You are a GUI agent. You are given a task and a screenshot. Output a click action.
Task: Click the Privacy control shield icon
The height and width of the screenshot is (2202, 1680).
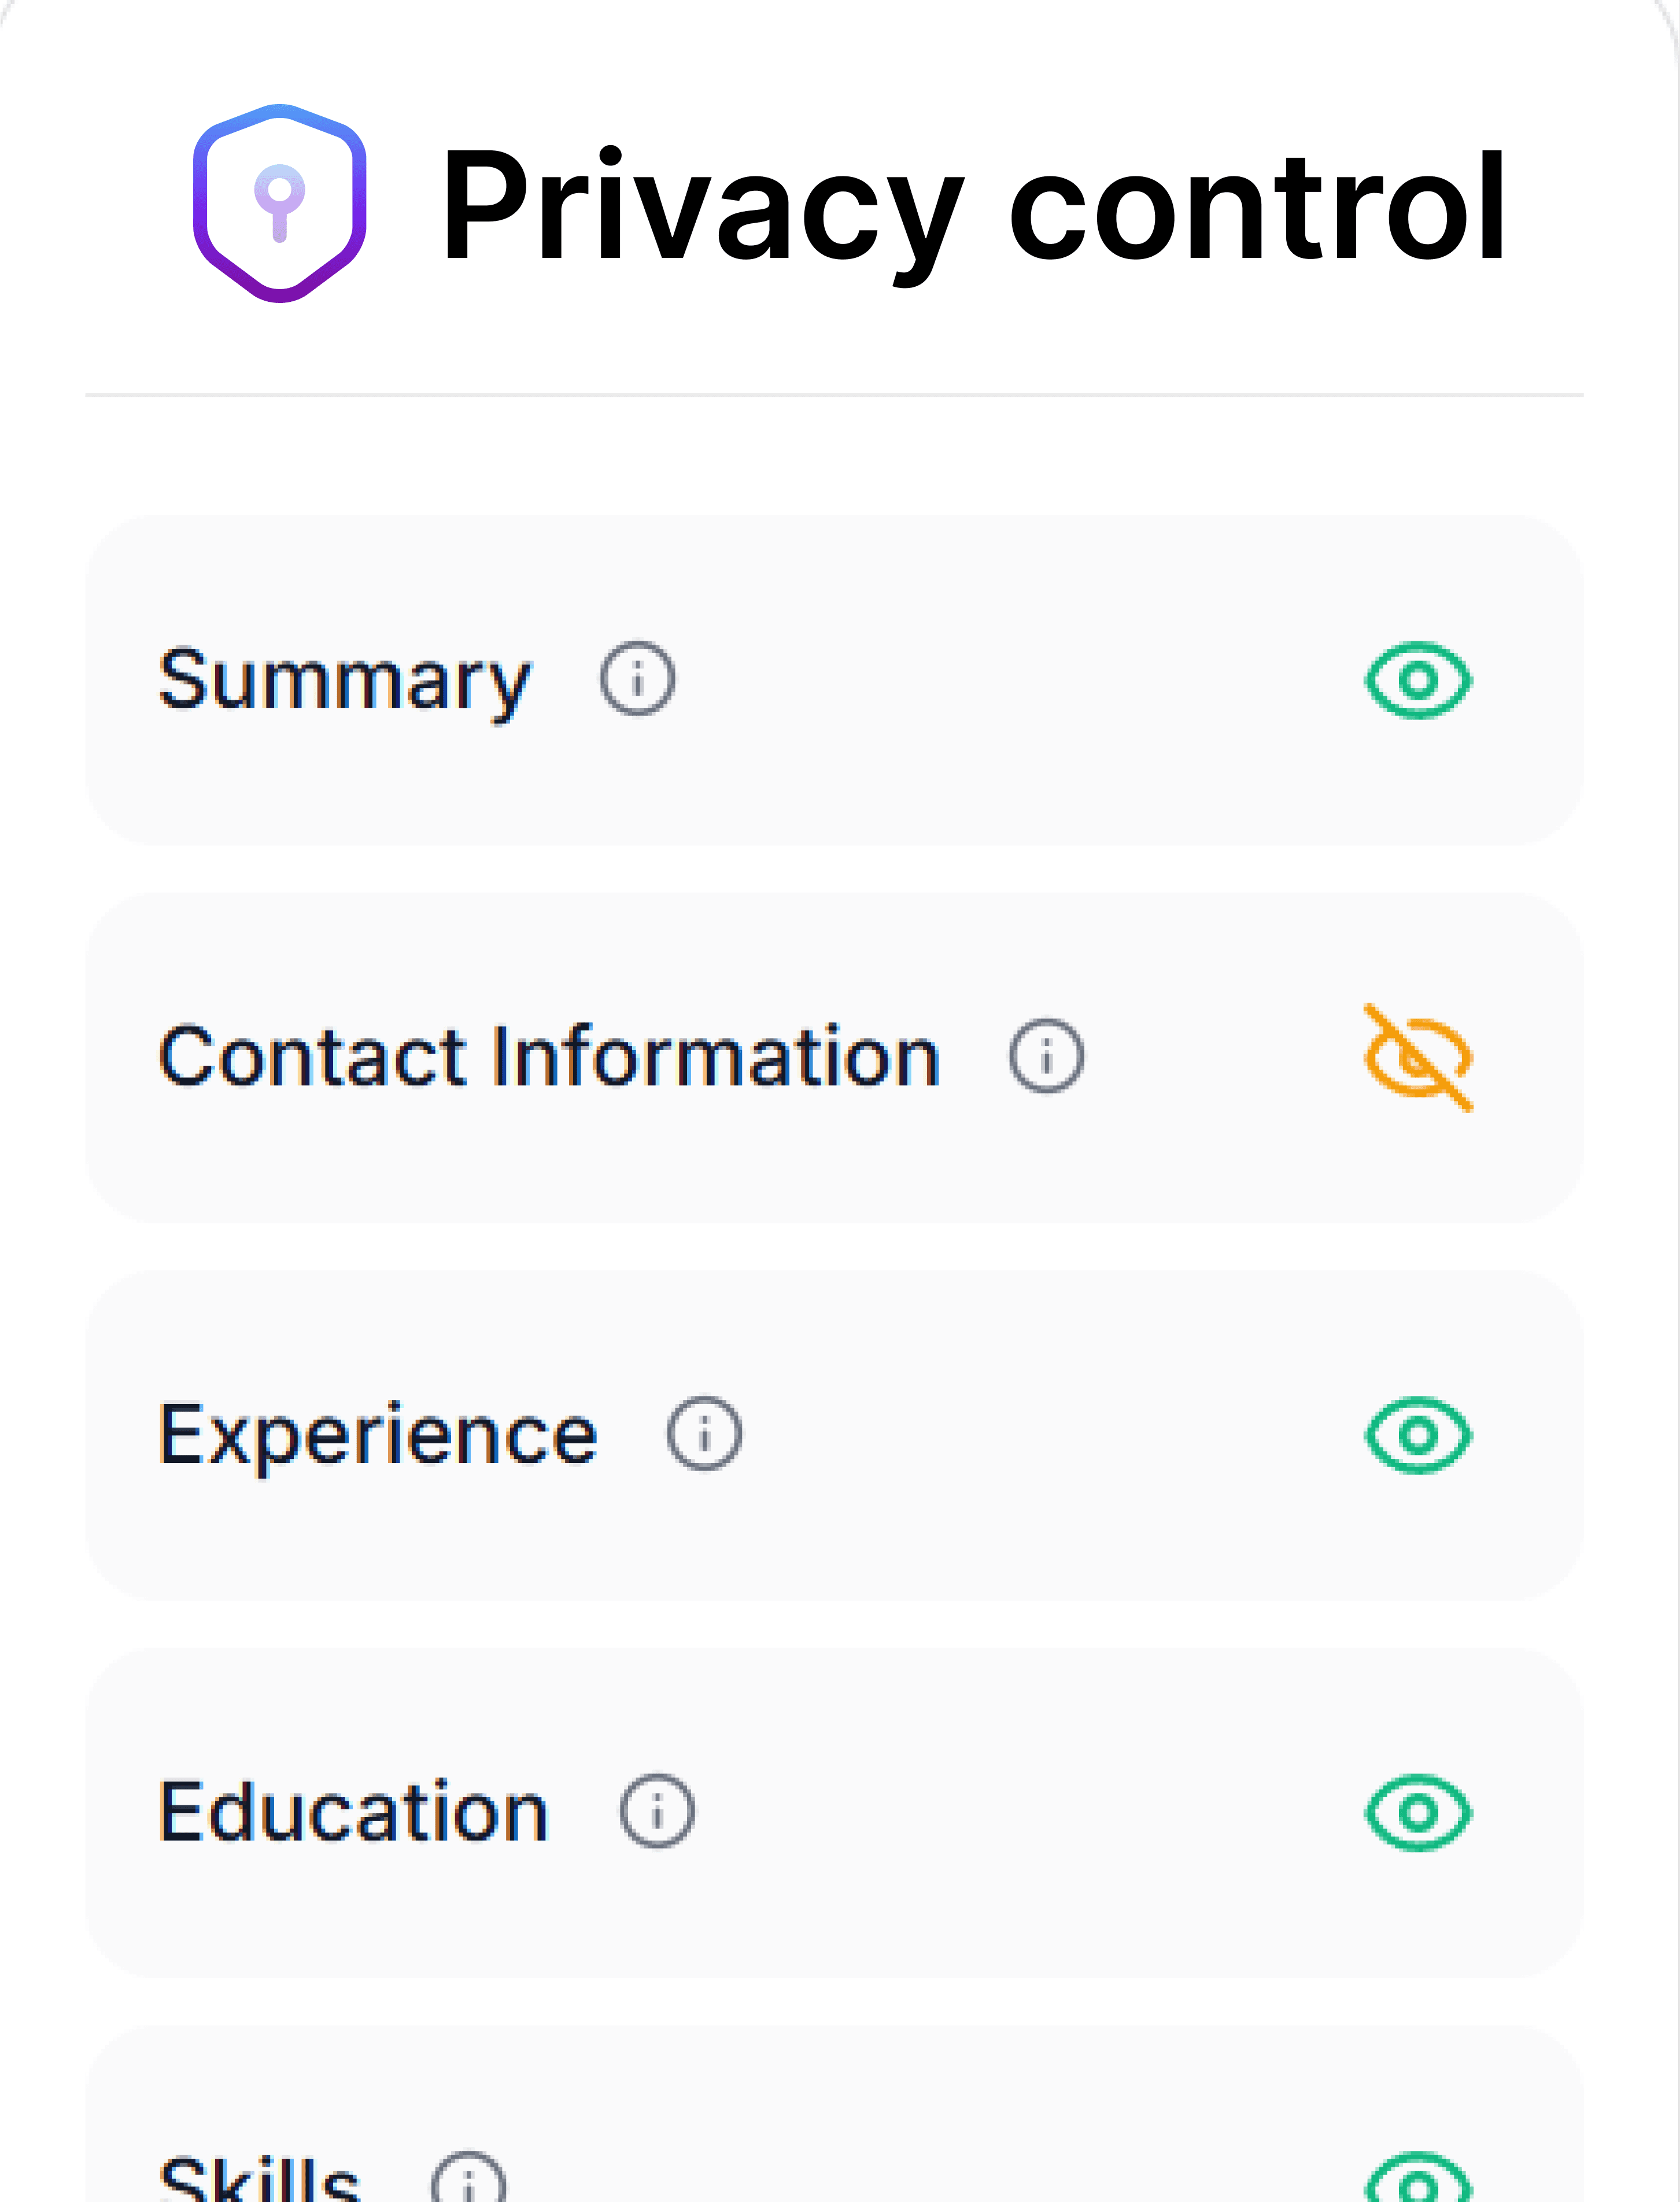(279, 203)
